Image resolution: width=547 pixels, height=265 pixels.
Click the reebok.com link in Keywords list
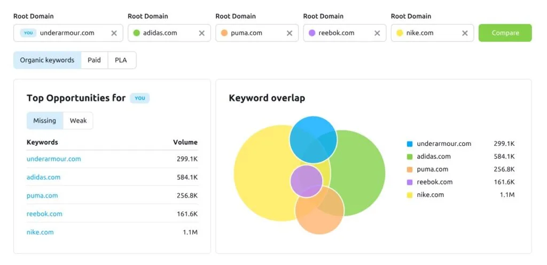44,214
